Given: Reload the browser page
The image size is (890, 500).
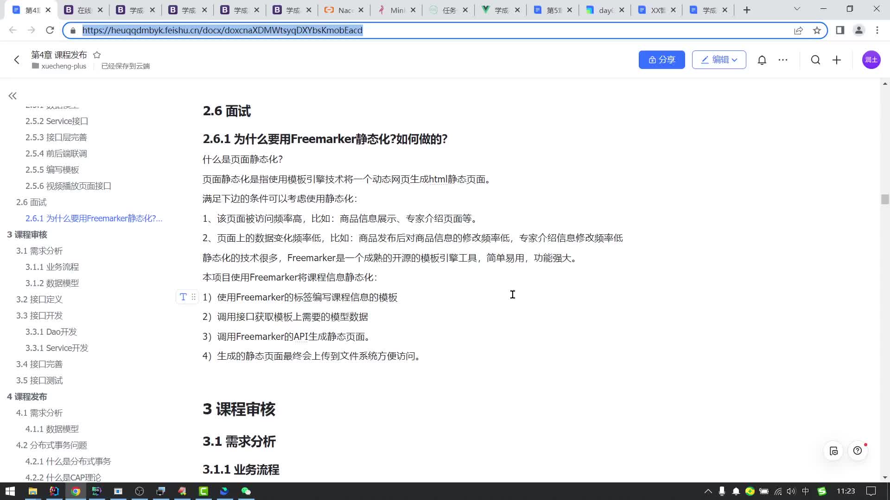Looking at the screenshot, I should pyautogui.click(x=50, y=30).
